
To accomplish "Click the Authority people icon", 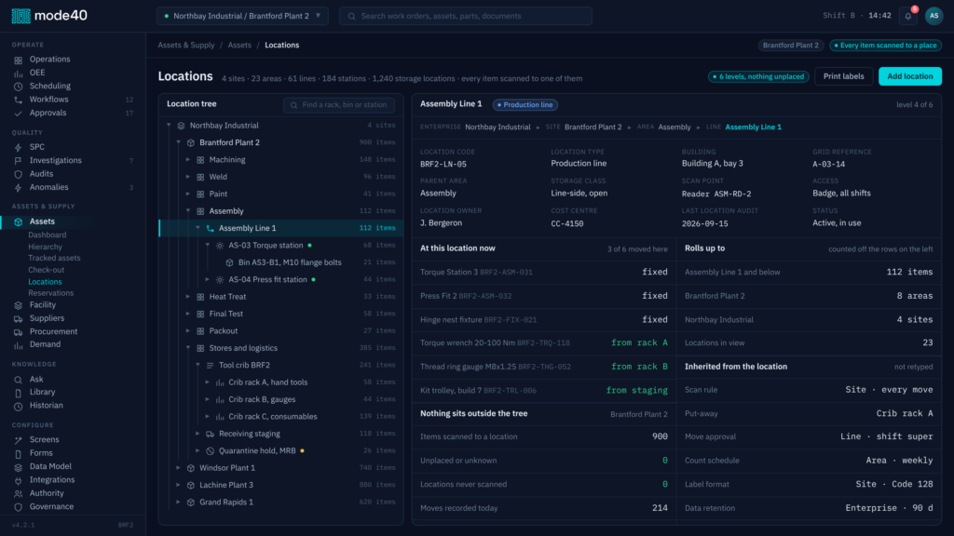I will (19, 493).
